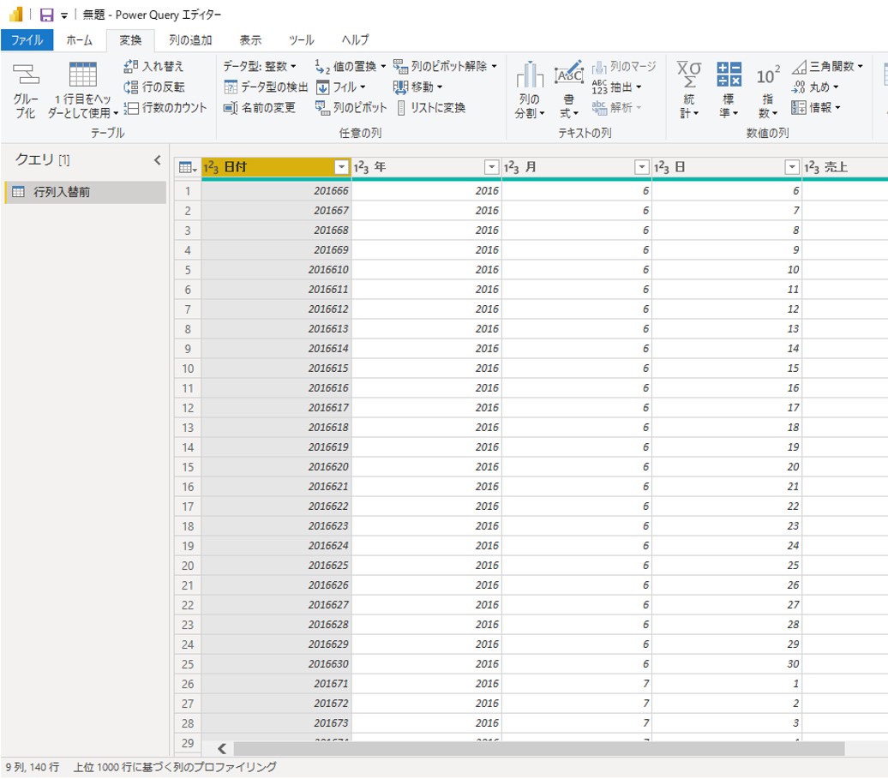Open the データ型: 整数 dropdown
The width and height of the screenshot is (888, 779).
[260, 66]
